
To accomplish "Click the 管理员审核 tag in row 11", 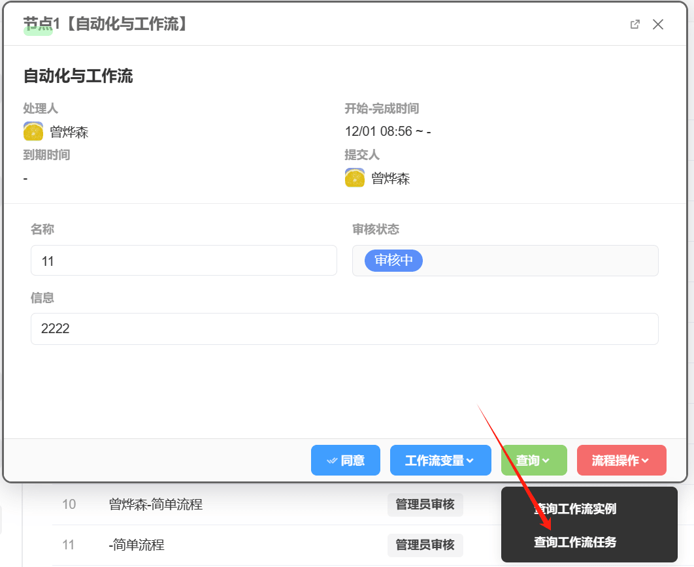I will click(x=425, y=545).
